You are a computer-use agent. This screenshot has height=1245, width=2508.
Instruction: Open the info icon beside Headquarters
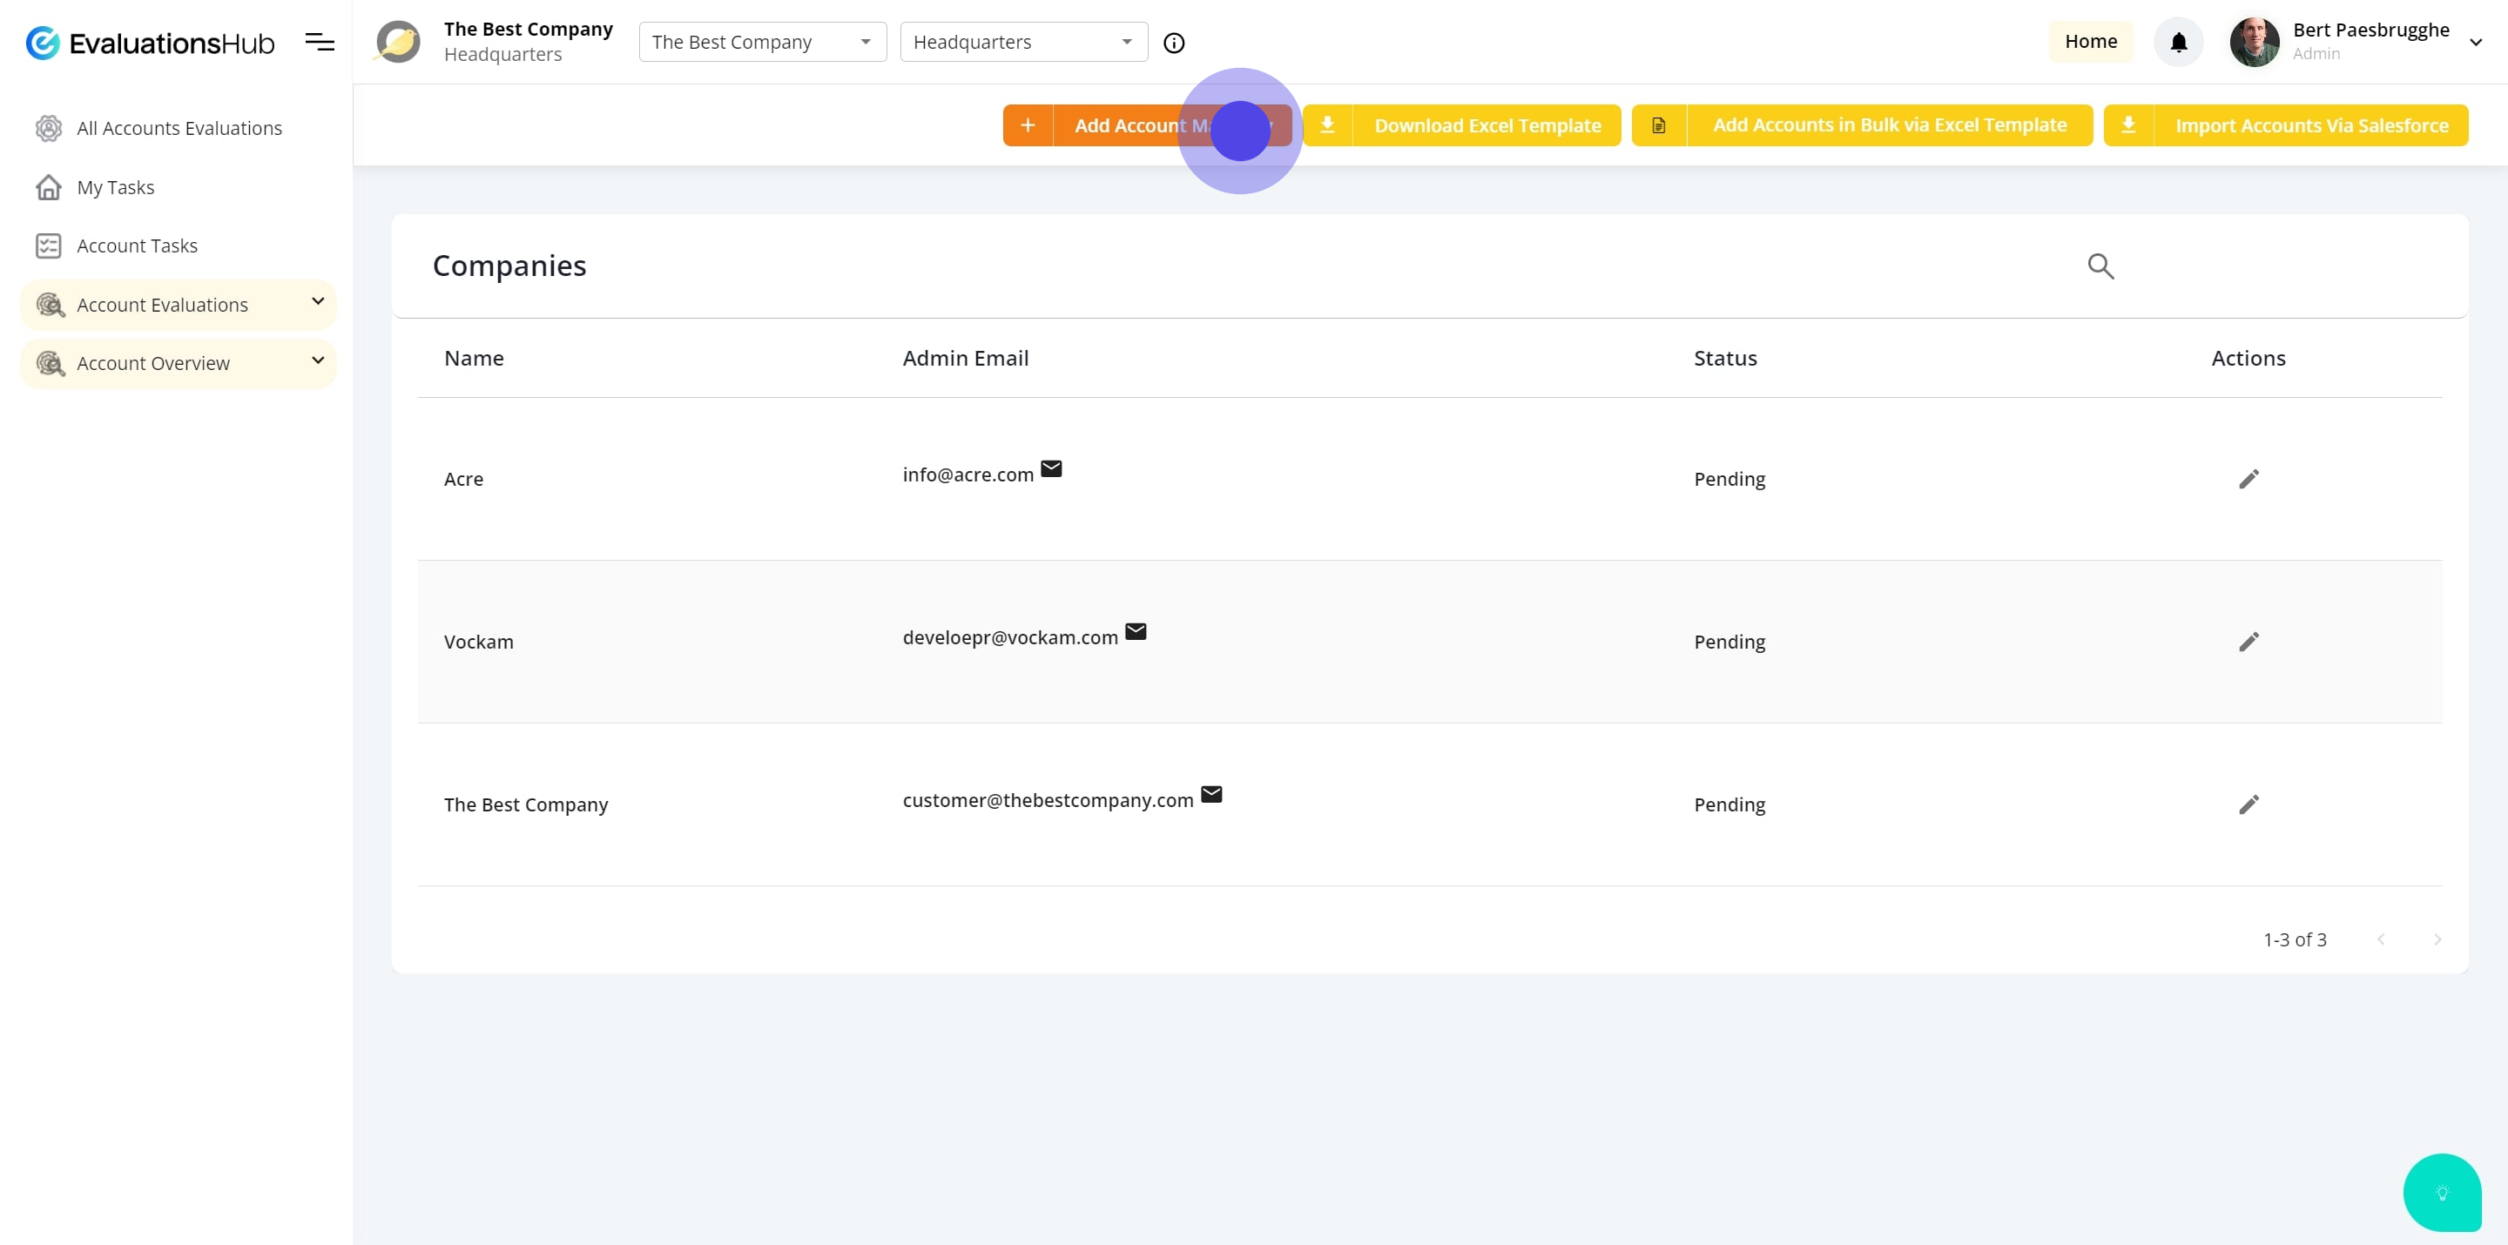point(1174,43)
